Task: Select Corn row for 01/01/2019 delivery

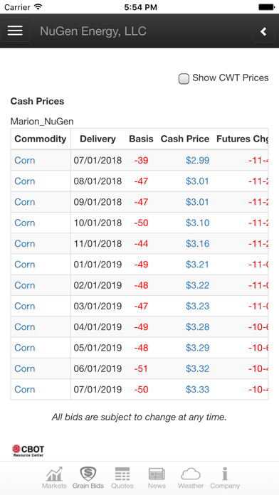Action: [x=139, y=265]
